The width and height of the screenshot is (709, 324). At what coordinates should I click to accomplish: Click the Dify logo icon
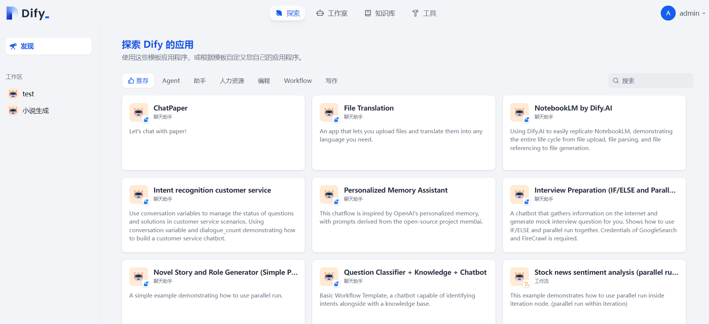[12, 13]
